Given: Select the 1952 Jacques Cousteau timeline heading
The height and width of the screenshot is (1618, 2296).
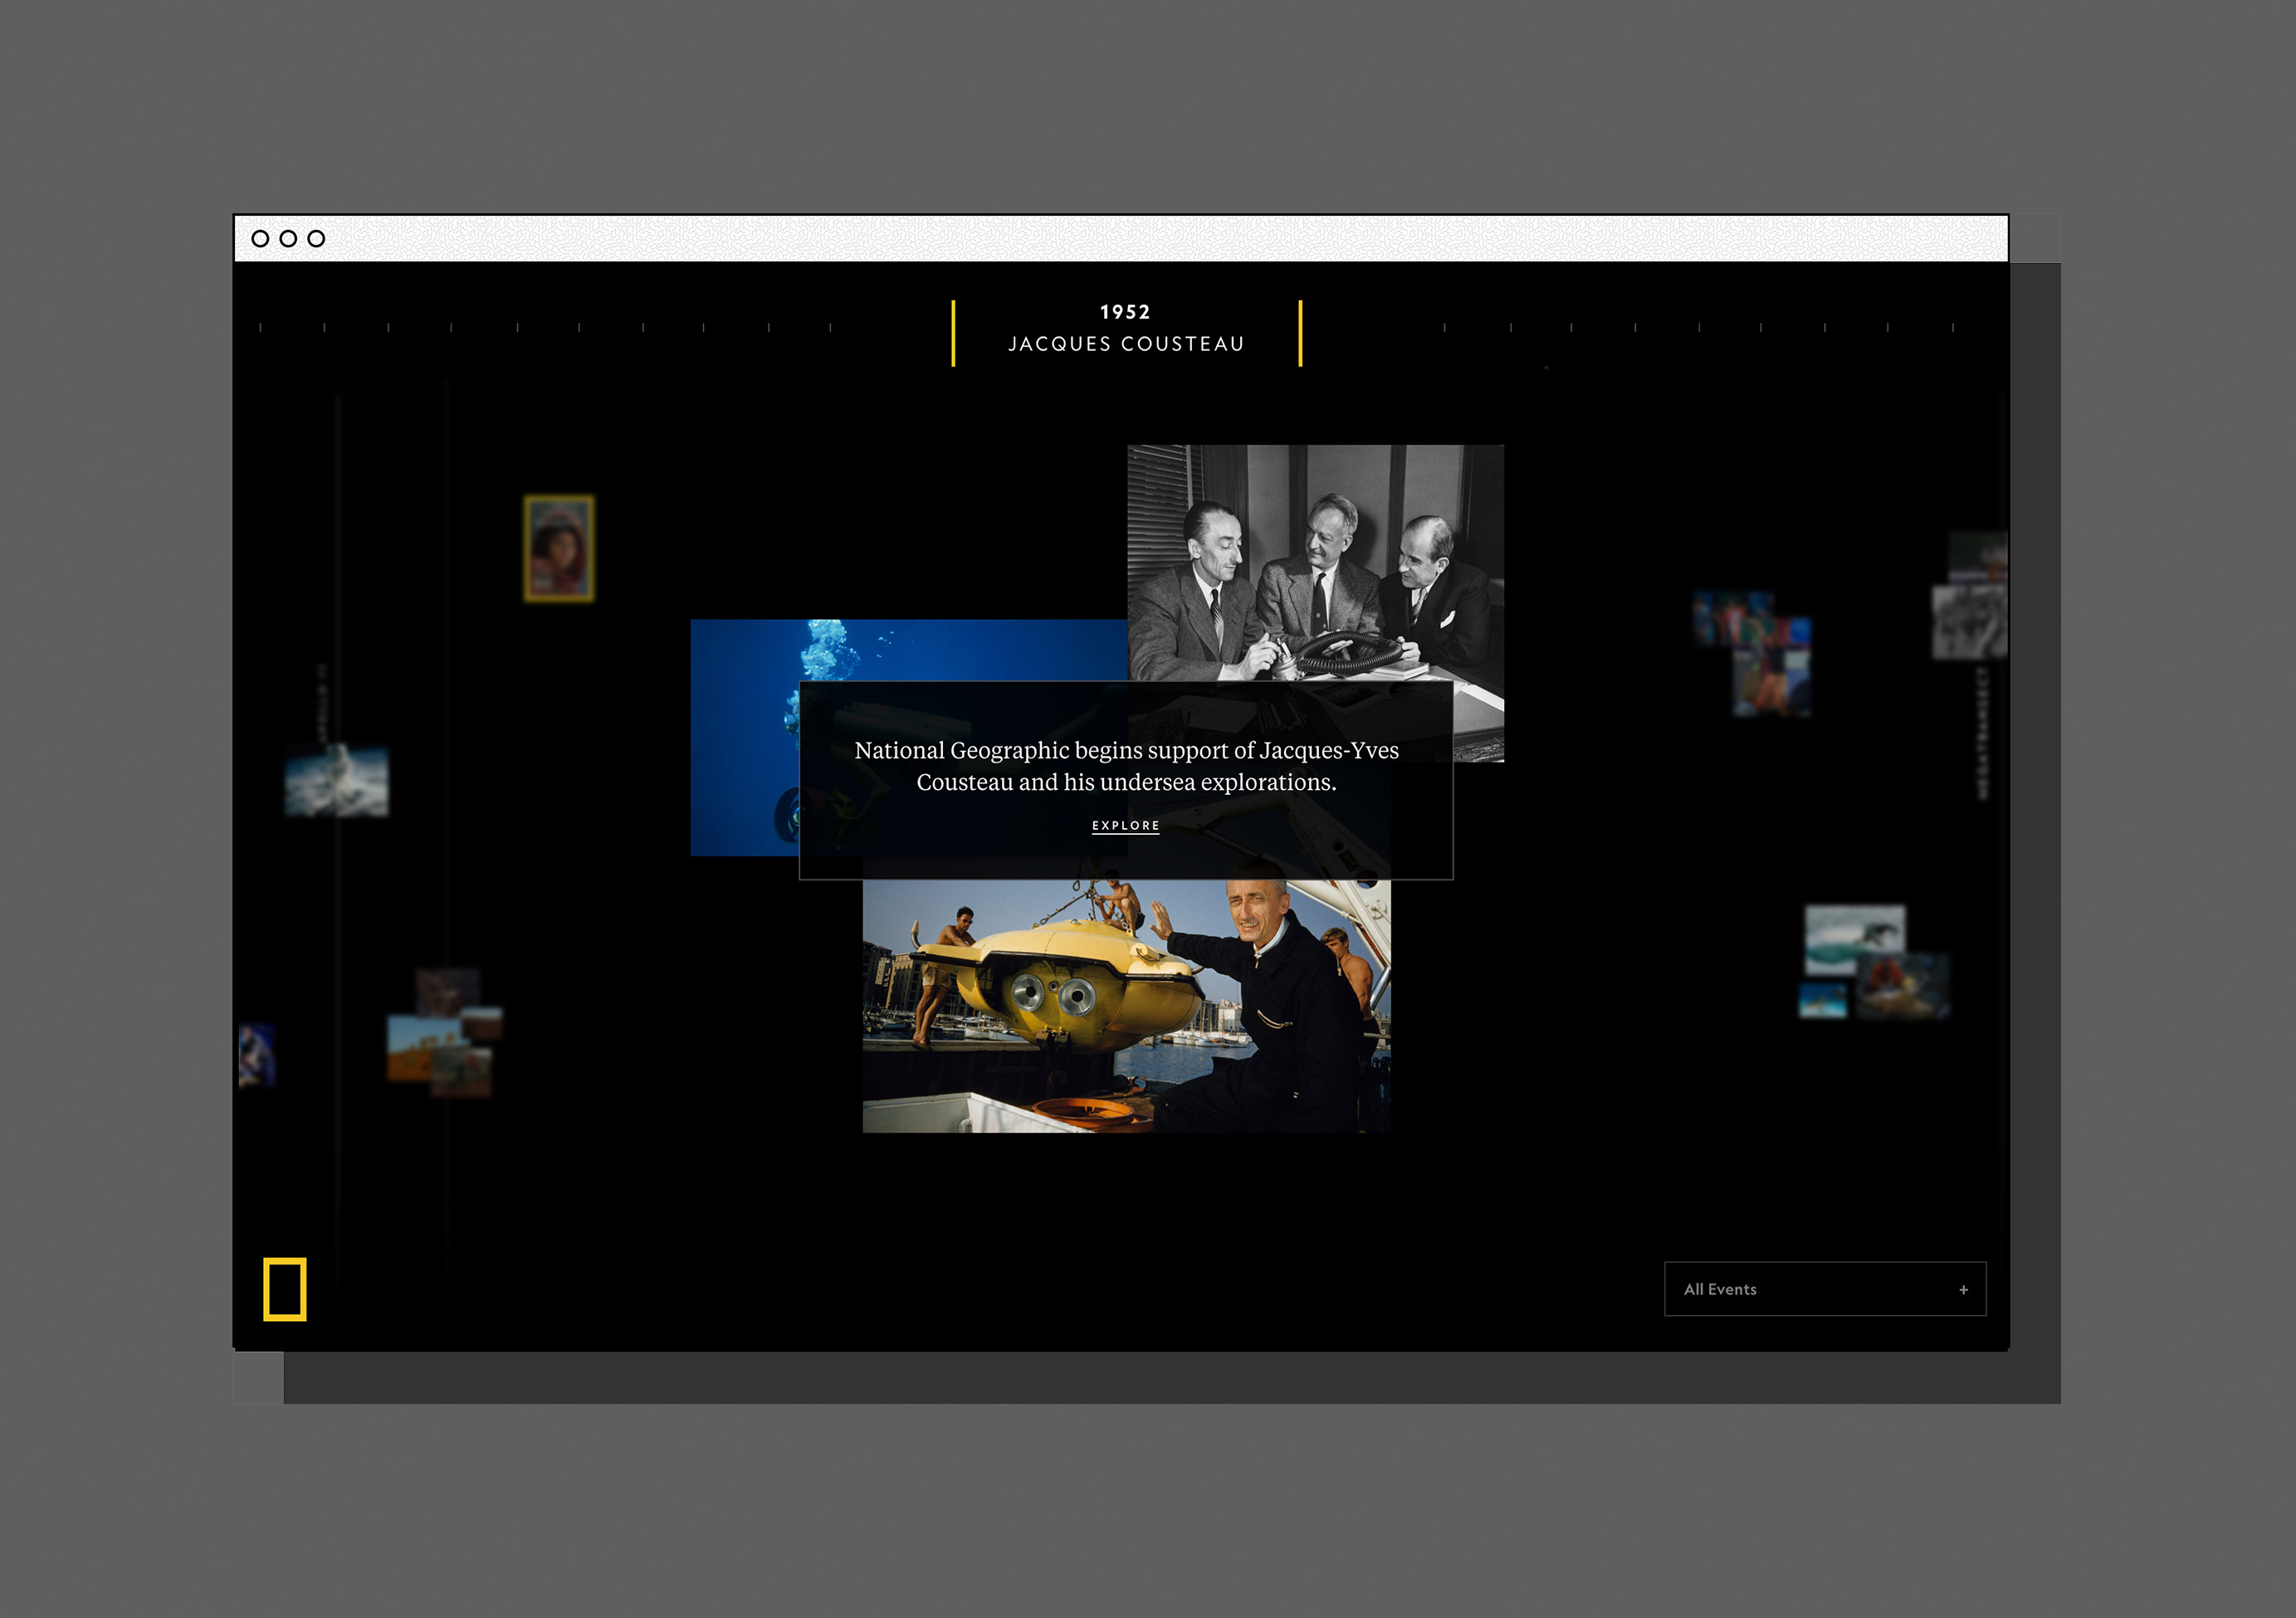Looking at the screenshot, I should (1126, 329).
